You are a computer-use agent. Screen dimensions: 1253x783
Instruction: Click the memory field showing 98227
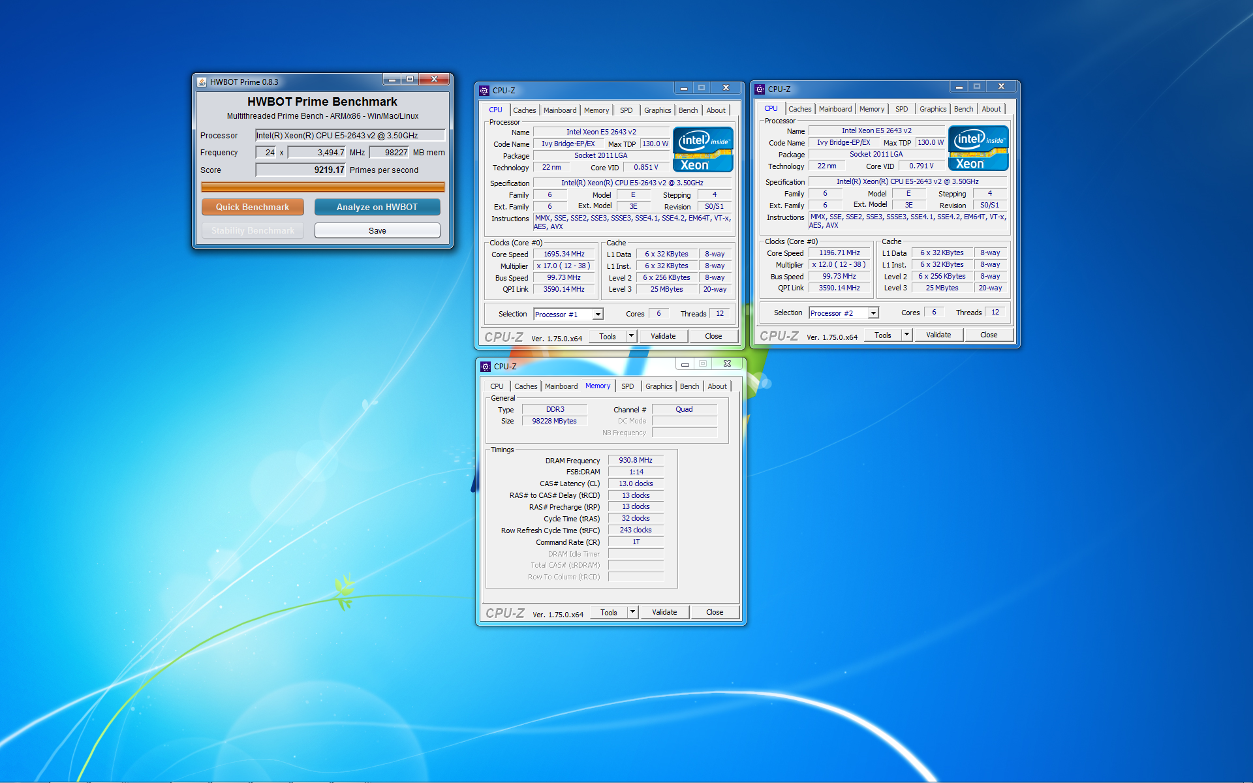389,152
